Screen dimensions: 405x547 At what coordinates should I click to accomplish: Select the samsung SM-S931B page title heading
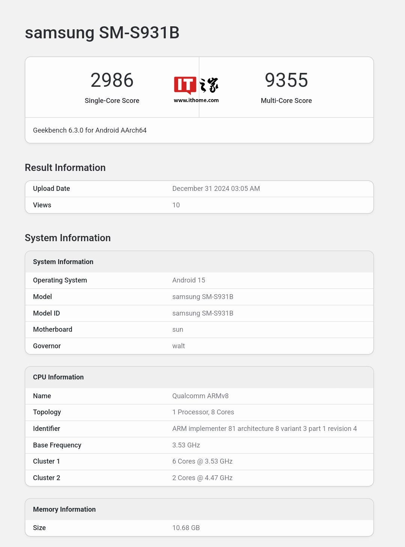[x=102, y=33]
